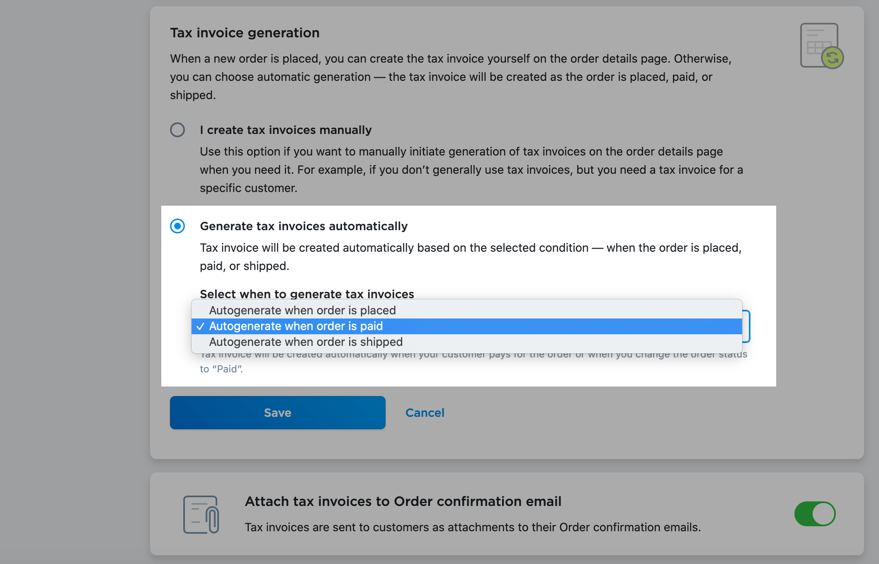The image size is (879, 564).
Task: Click the Cancel link
Action: tap(425, 412)
